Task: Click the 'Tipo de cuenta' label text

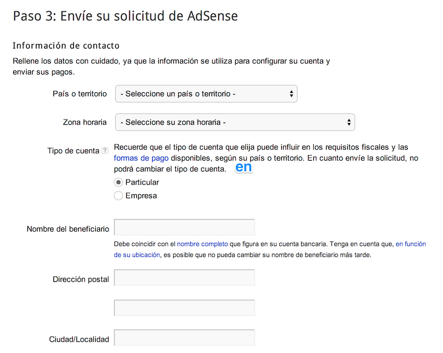Action: click(x=73, y=151)
